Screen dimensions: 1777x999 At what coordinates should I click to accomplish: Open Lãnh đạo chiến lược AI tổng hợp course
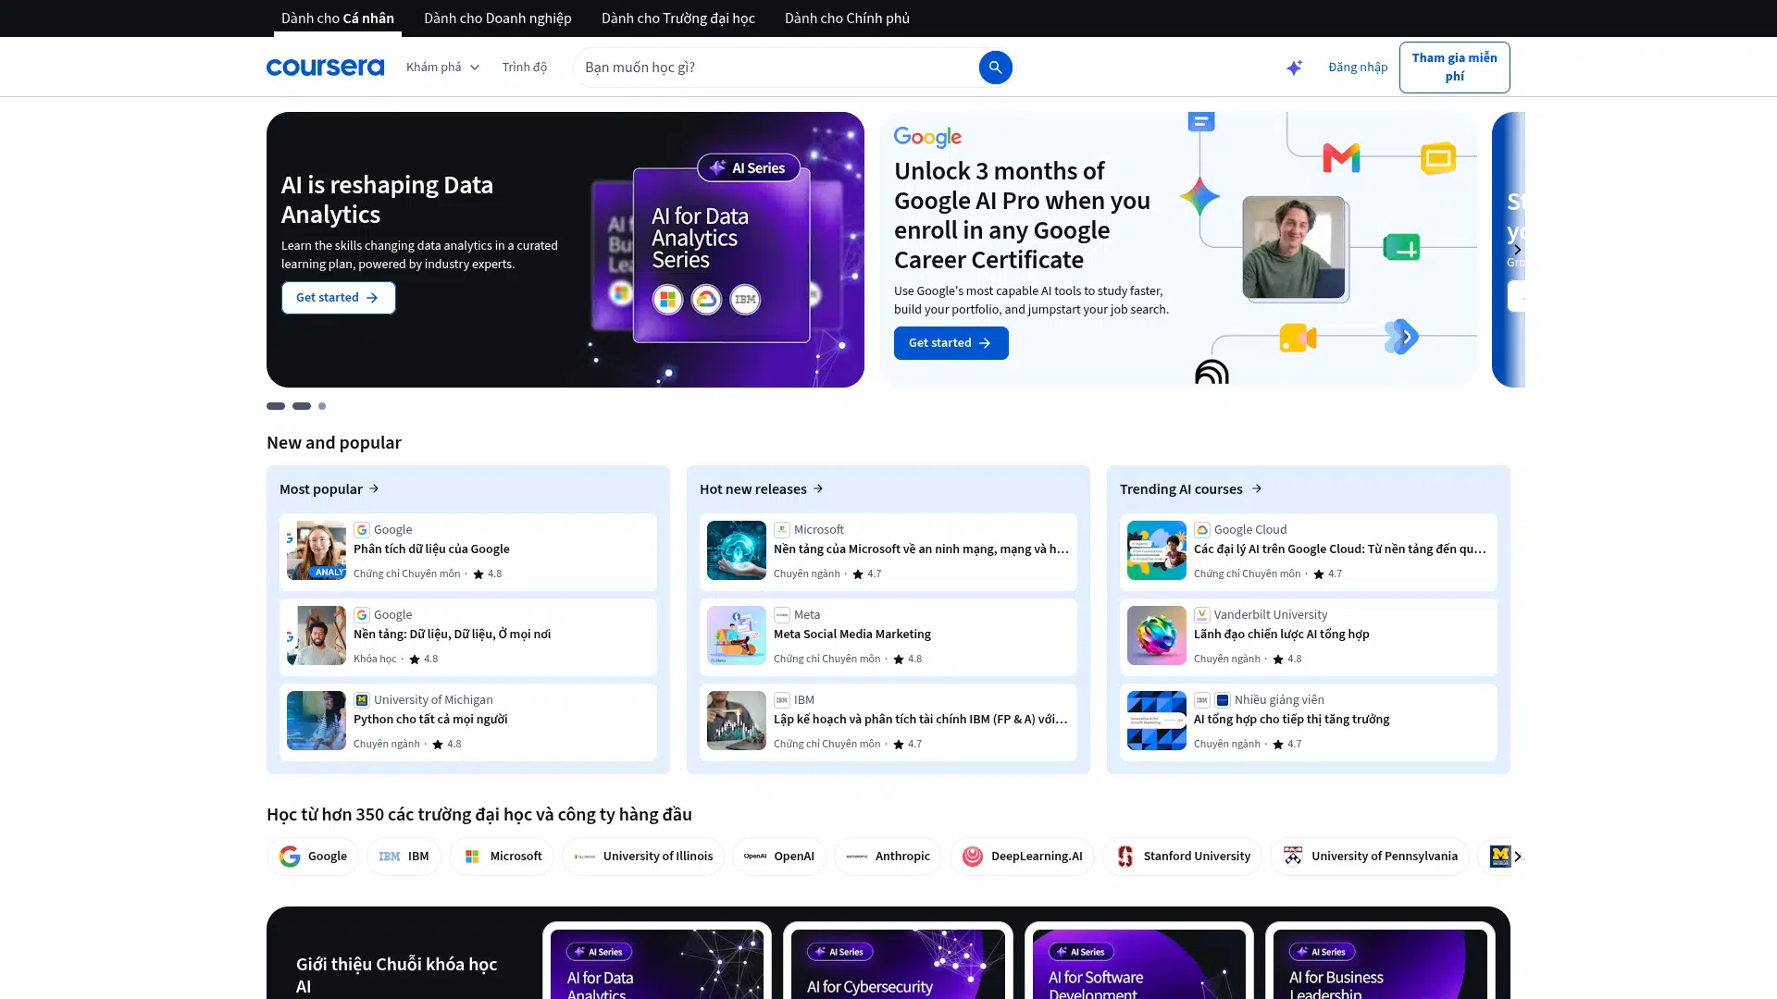click(x=1309, y=637)
